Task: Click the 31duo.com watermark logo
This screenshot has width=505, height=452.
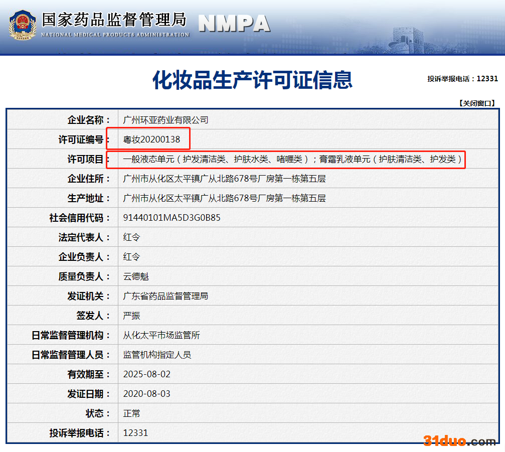Action: point(459,441)
